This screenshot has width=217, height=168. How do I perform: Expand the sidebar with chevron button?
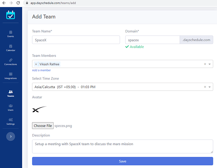pos(11,136)
